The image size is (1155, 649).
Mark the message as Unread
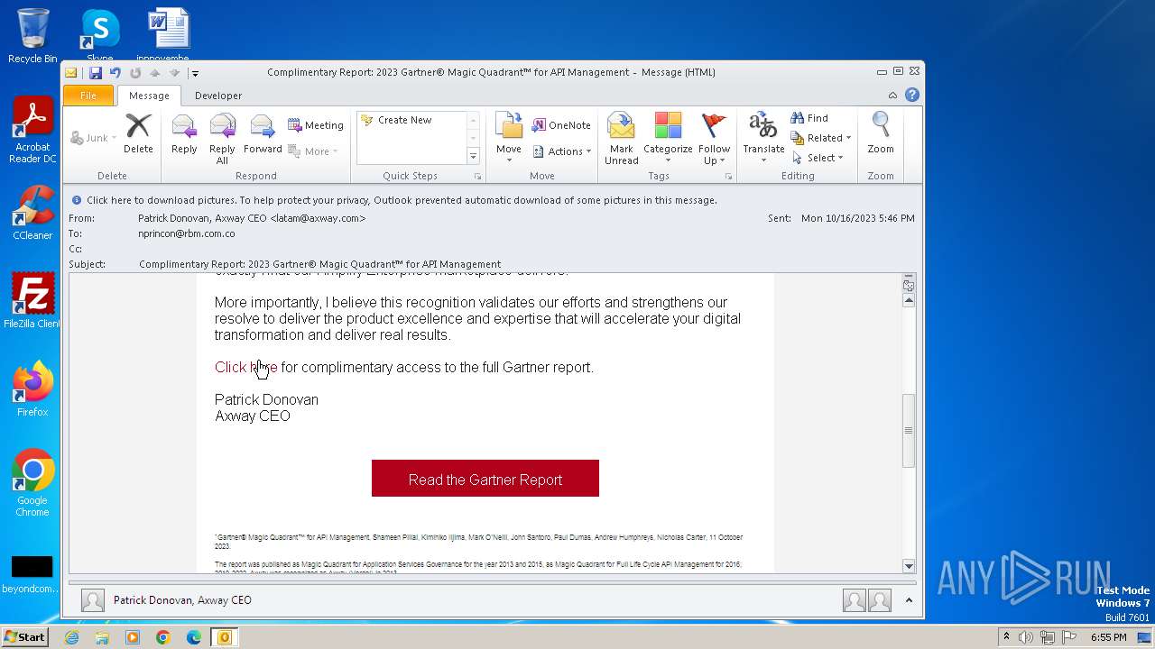pos(622,140)
